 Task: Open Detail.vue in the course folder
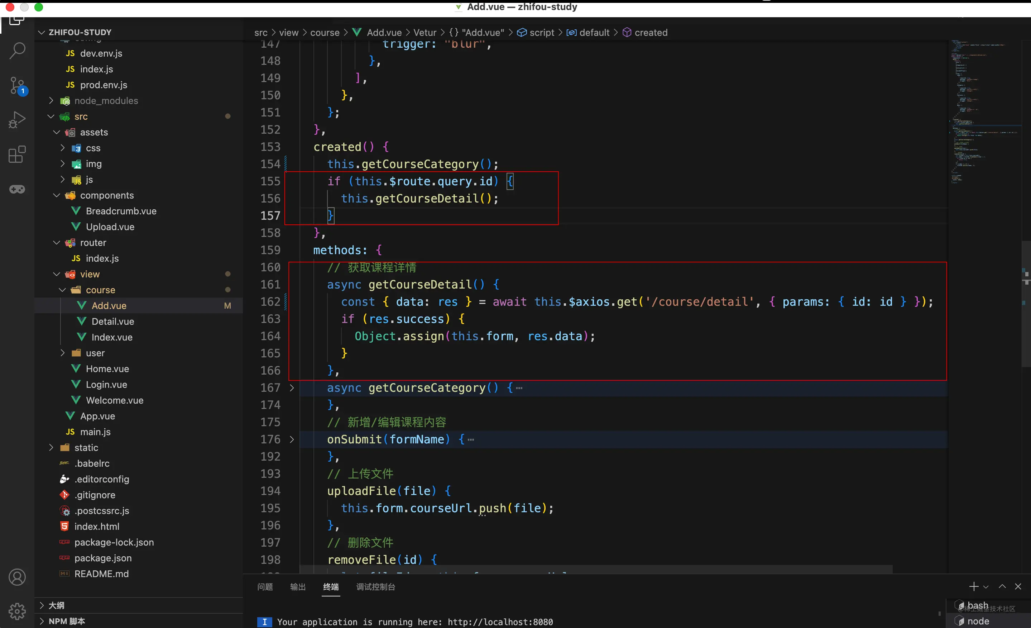click(112, 321)
